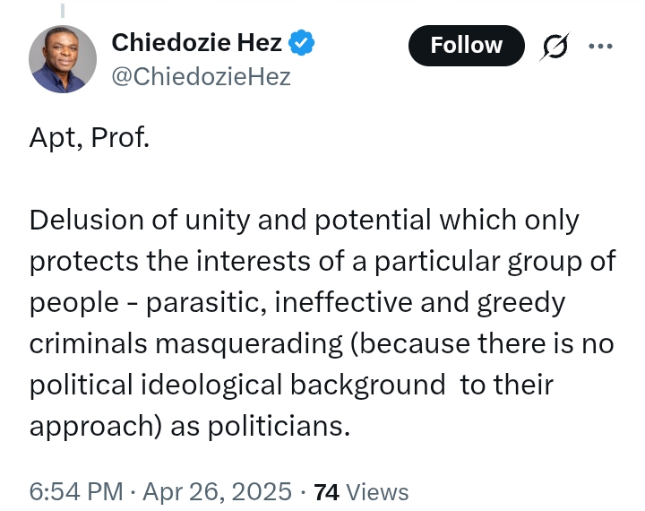Click the word Views in footer
645x511 pixels.
pyautogui.click(x=377, y=491)
